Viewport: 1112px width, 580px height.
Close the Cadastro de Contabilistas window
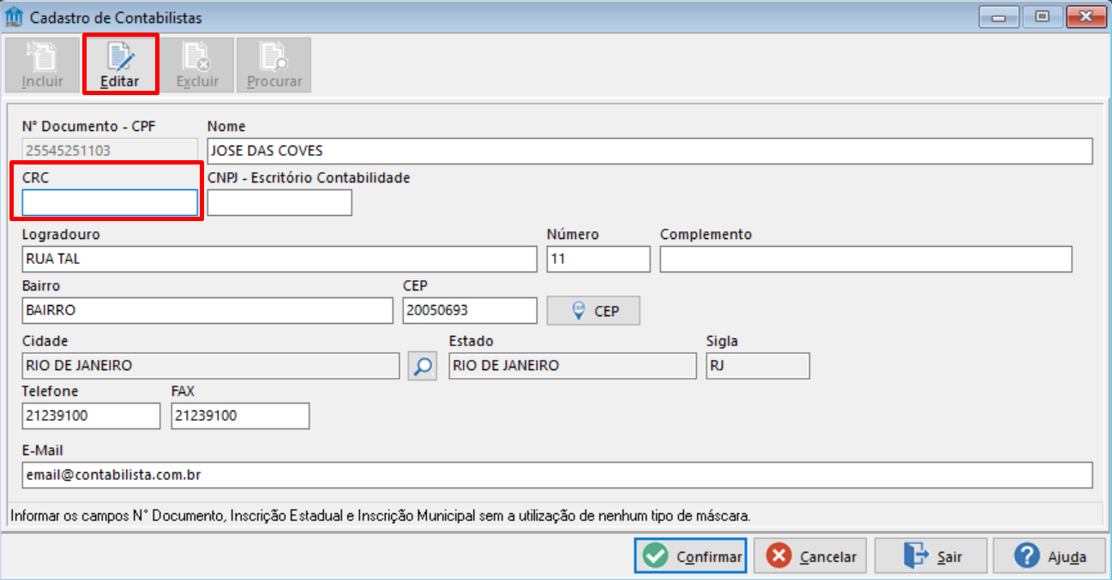pos(1085,16)
